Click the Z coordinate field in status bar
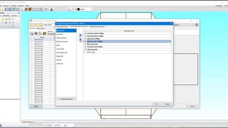Viewport: 228px width, 128px height. [70, 125]
